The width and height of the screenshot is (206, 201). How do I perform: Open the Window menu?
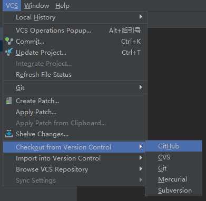tap(37, 6)
